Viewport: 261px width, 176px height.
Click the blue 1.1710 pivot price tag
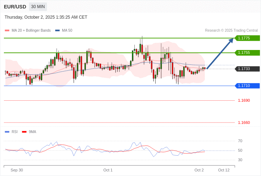[247, 86]
